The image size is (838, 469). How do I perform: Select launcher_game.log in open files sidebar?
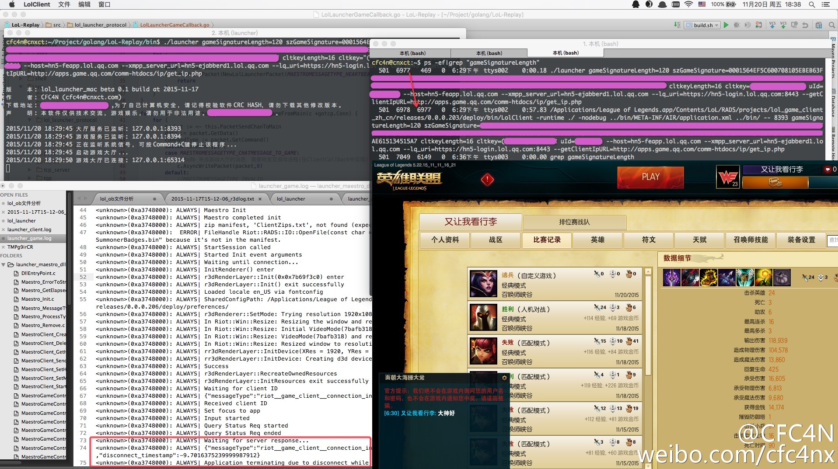coord(33,238)
